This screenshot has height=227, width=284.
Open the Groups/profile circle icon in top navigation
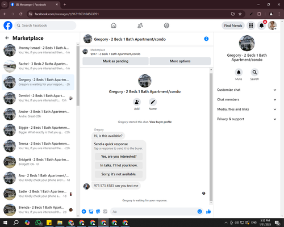click(166, 26)
